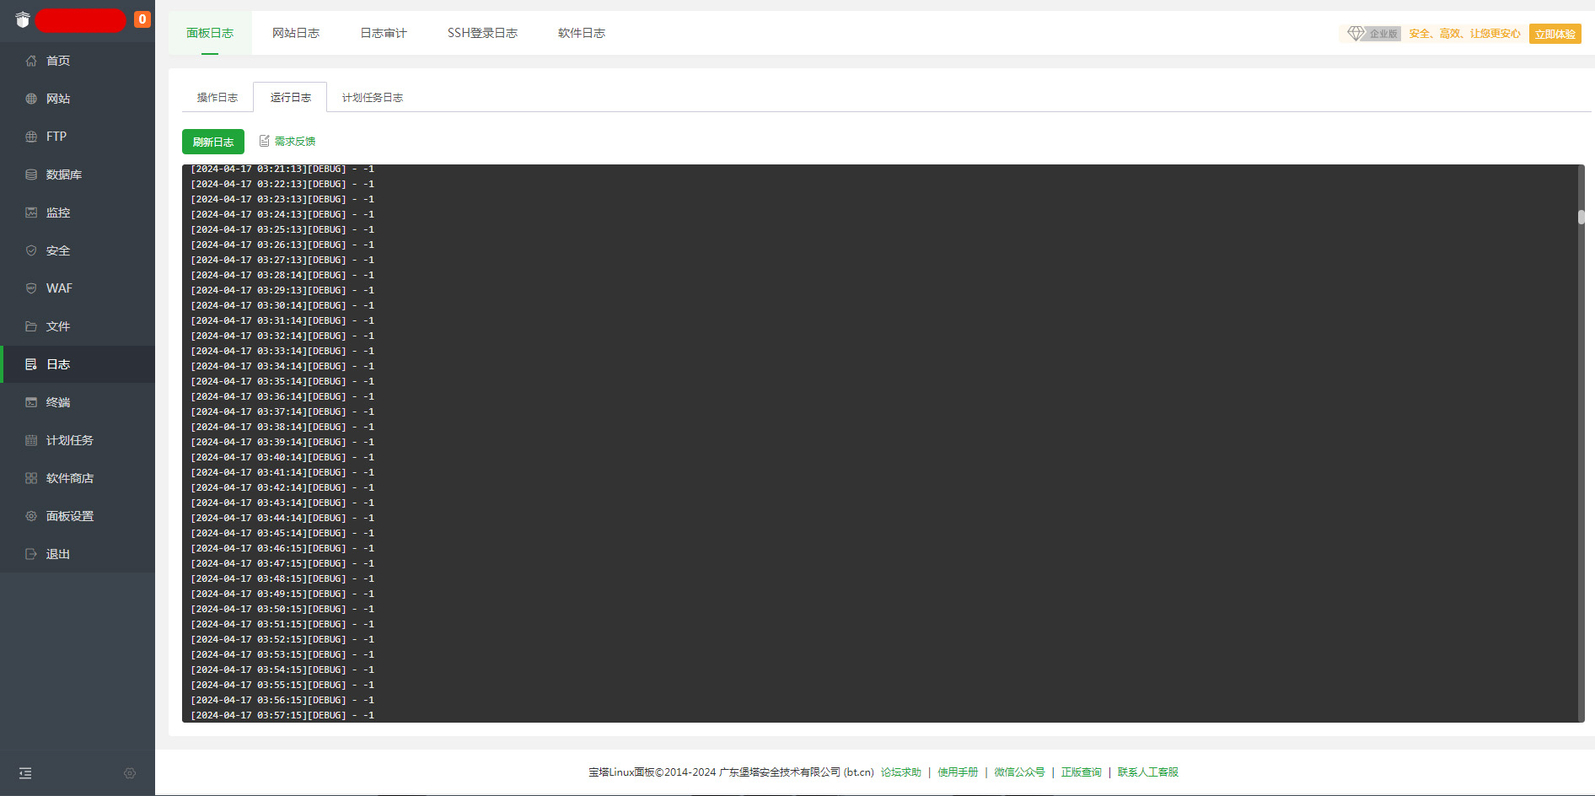Image resolution: width=1595 pixels, height=796 pixels.
Task: Click the green 刷新日志 button
Action: tap(213, 142)
